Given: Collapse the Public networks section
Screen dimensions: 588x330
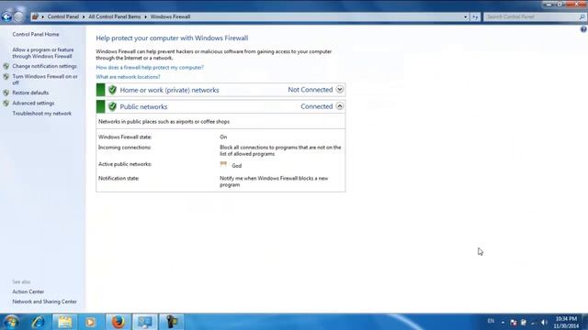Looking at the screenshot, I should click(x=339, y=106).
